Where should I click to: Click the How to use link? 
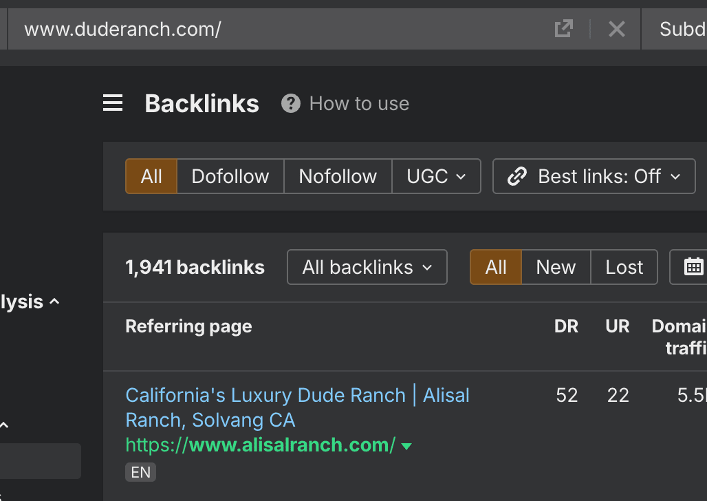pos(359,104)
